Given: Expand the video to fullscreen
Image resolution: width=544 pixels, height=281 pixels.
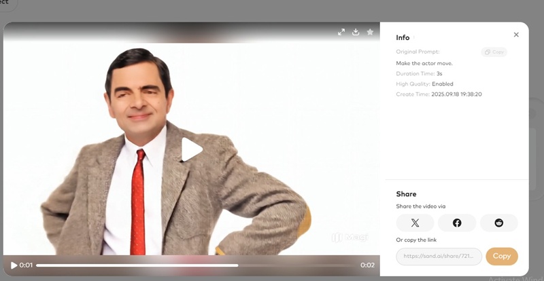Looking at the screenshot, I should [x=341, y=32].
